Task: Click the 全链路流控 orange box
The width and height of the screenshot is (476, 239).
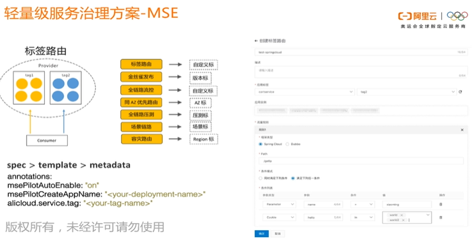Action: click(x=141, y=90)
